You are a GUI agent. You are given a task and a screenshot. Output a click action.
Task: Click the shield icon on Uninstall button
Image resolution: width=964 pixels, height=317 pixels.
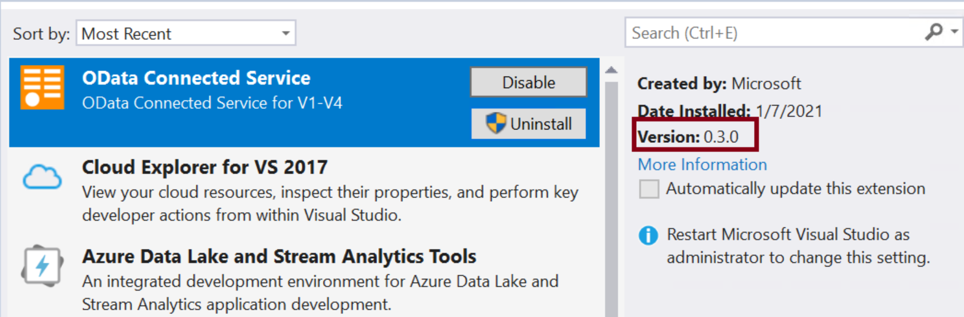496,123
